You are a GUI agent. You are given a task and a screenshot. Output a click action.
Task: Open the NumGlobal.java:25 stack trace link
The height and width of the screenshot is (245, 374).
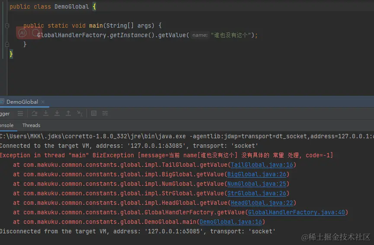coord(257,184)
